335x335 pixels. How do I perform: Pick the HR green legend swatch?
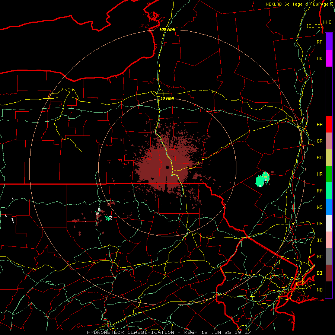pos(329,174)
